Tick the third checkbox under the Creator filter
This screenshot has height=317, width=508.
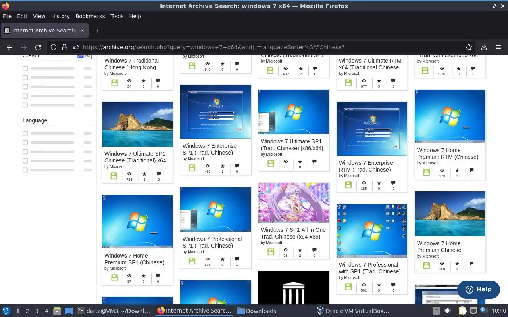pyautogui.click(x=25, y=87)
